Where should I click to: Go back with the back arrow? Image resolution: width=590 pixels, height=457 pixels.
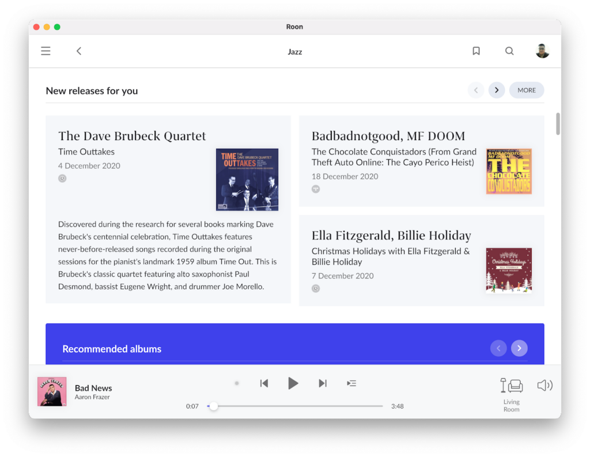tap(79, 51)
